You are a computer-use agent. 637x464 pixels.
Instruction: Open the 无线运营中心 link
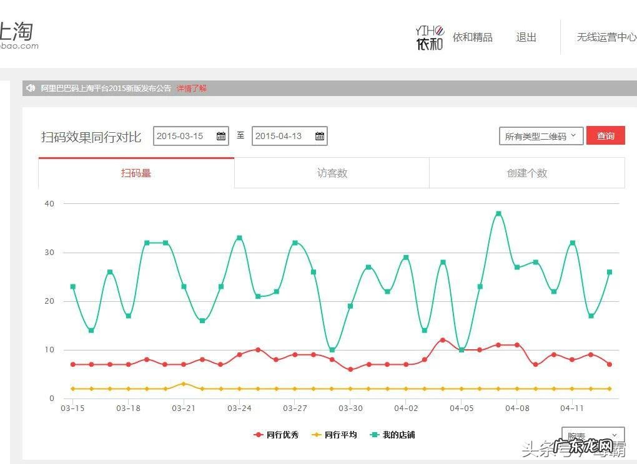[606, 37]
